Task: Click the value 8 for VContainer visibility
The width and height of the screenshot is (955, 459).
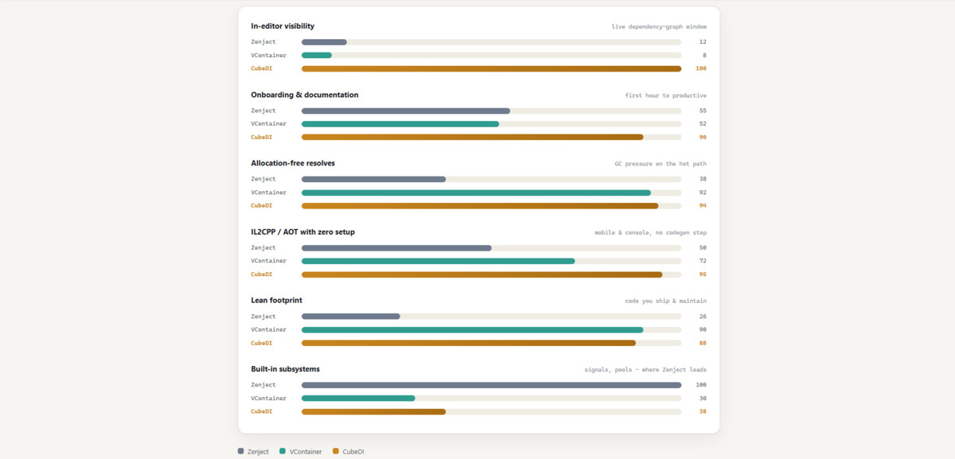Action: point(704,55)
